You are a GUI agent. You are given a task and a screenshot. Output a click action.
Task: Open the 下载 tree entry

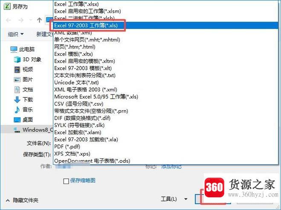(x=28, y=100)
